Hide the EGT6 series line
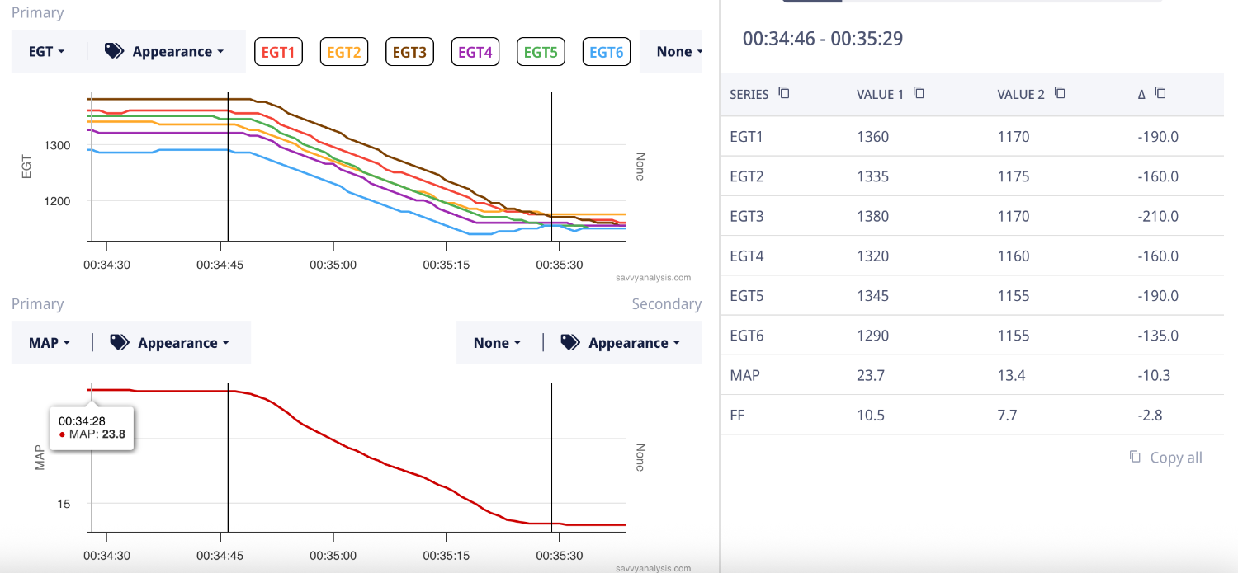 coord(606,52)
